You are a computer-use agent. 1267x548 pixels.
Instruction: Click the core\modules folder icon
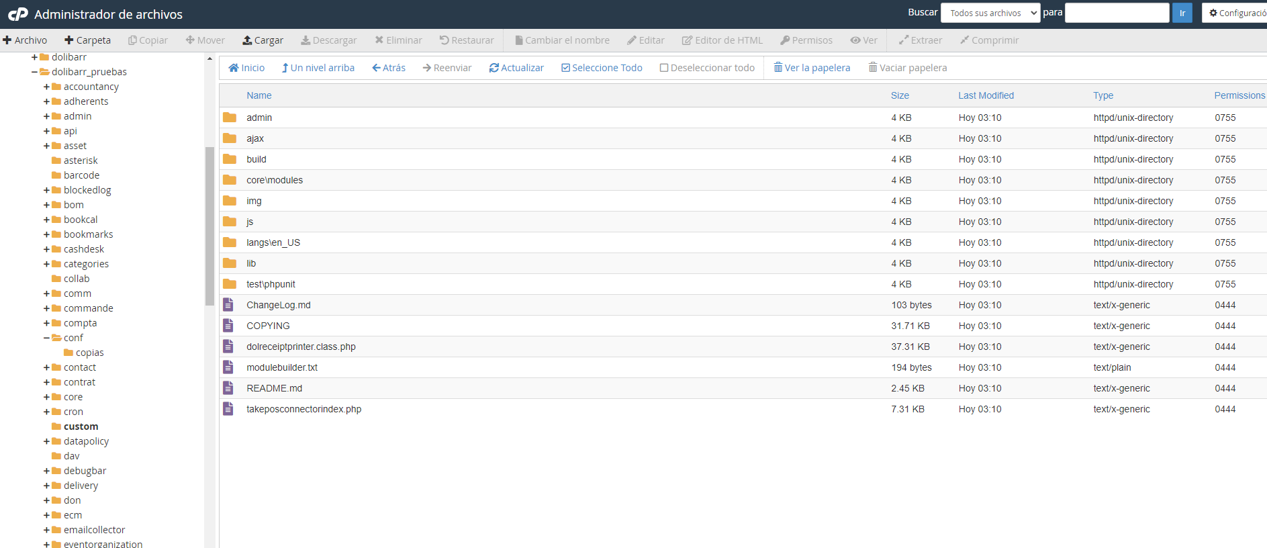[230, 180]
